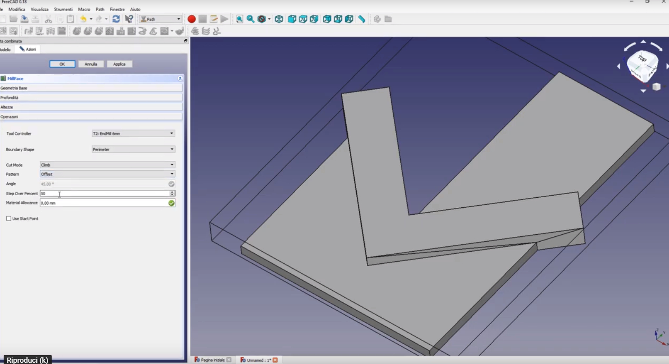The height and width of the screenshot is (364, 669).
Task: Expand the Profondità section
Action: click(x=91, y=97)
